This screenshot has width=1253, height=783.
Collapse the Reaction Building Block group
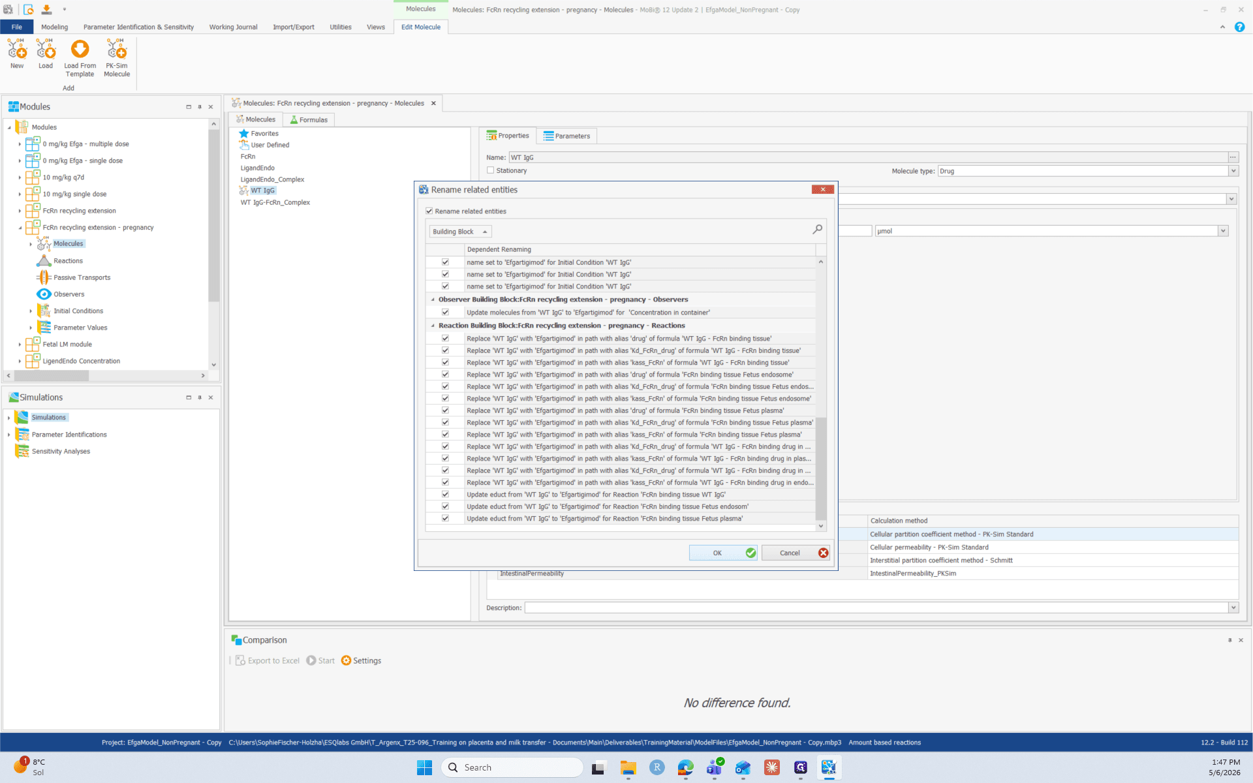433,326
